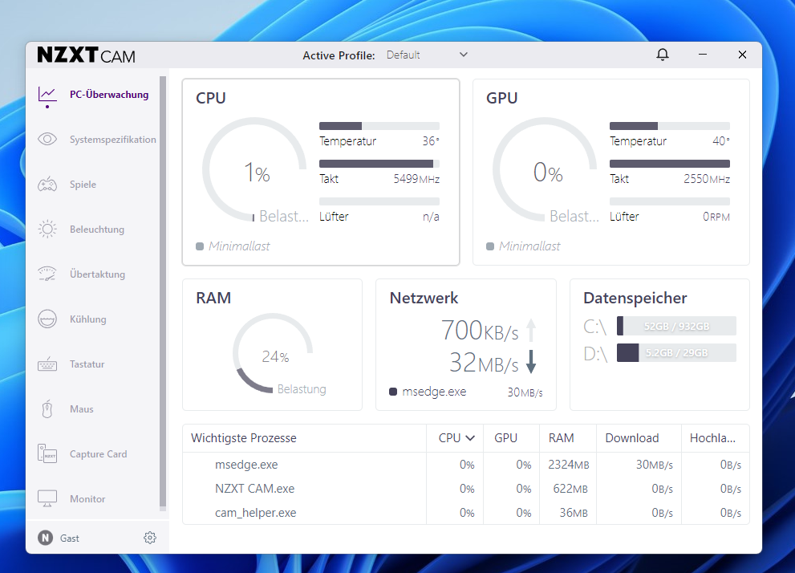The image size is (795, 573).
Task: Click the network download arrow icon
Action: tap(531, 362)
